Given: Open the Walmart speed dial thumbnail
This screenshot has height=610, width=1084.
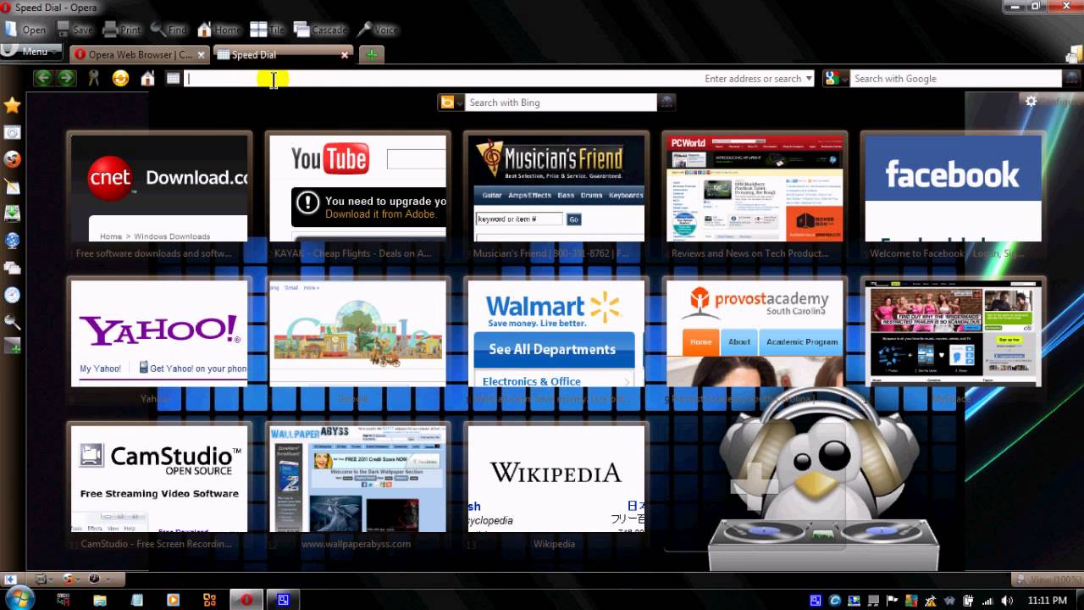Looking at the screenshot, I should [x=556, y=333].
